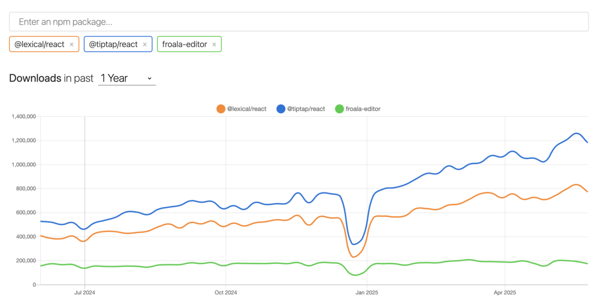Remove the froala-editor package tag
608x308 pixels.
click(x=214, y=45)
